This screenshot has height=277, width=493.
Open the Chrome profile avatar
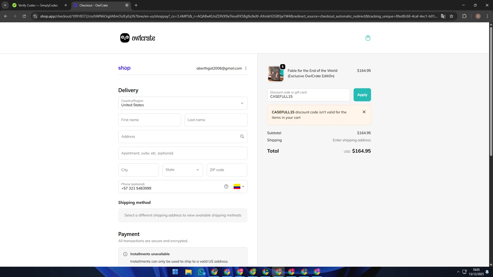tap(478, 16)
